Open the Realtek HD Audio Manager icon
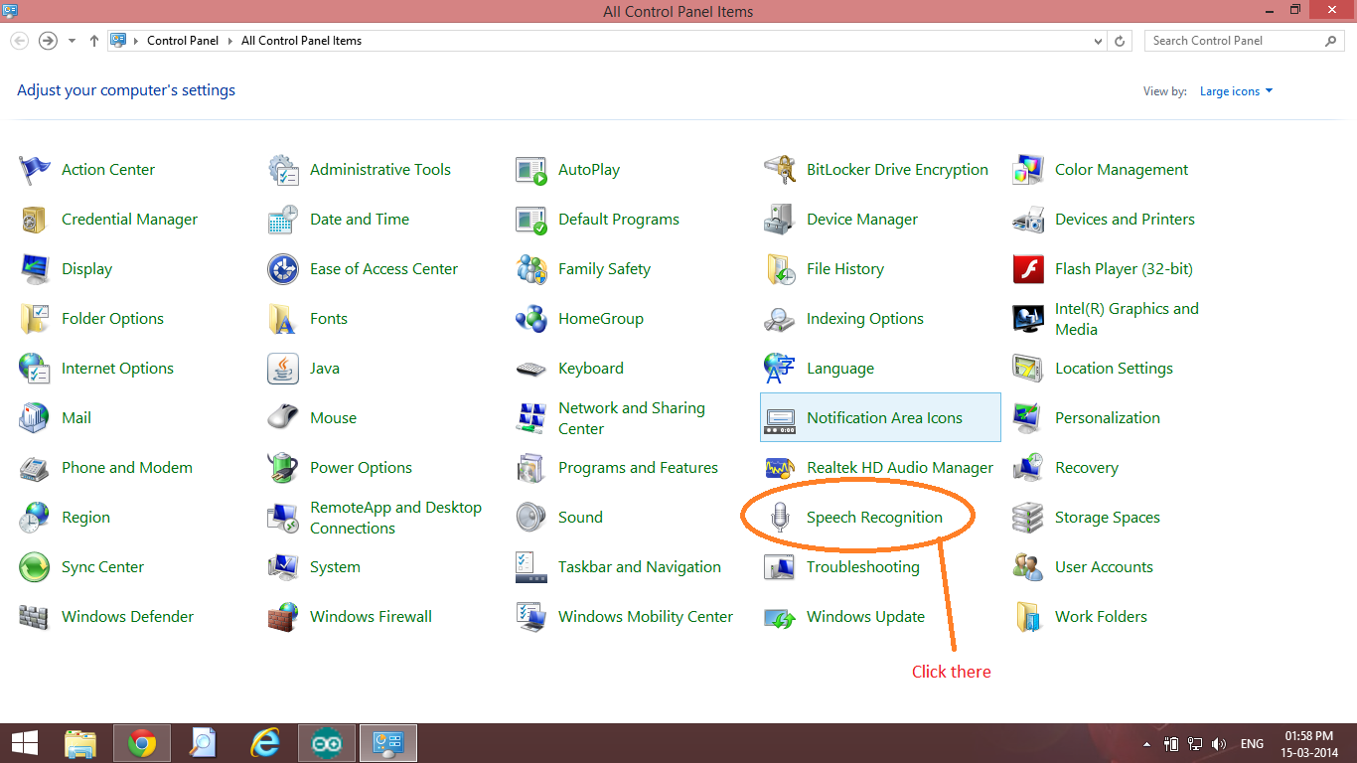The image size is (1357, 763). pos(780,468)
